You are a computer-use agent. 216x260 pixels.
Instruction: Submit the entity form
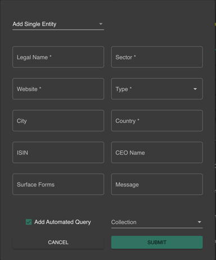click(157, 243)
